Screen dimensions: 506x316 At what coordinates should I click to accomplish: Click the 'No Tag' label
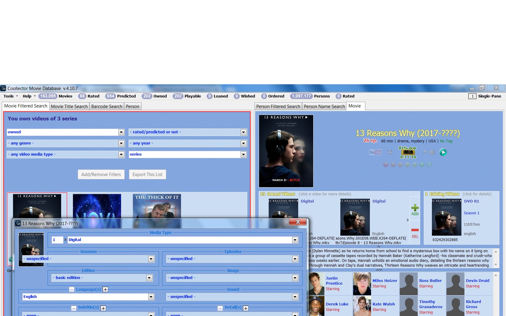point(446,141)
